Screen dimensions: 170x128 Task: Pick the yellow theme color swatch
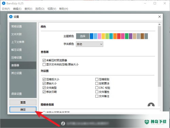coord(103,36)
